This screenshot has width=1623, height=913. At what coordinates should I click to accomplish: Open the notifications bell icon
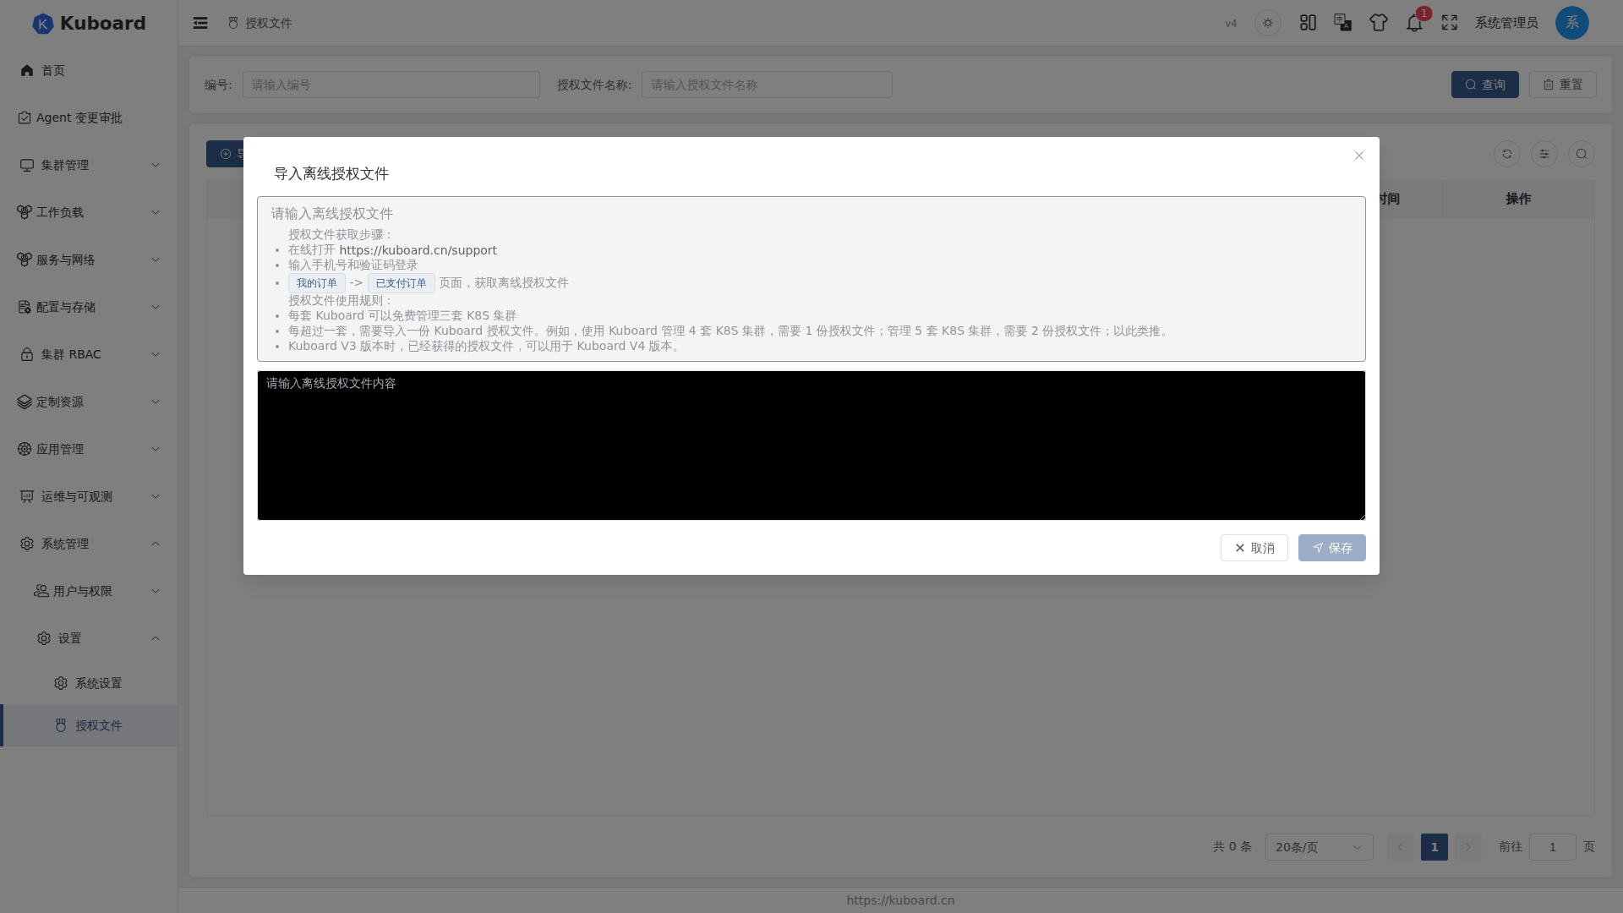(x=1414, y=23)
